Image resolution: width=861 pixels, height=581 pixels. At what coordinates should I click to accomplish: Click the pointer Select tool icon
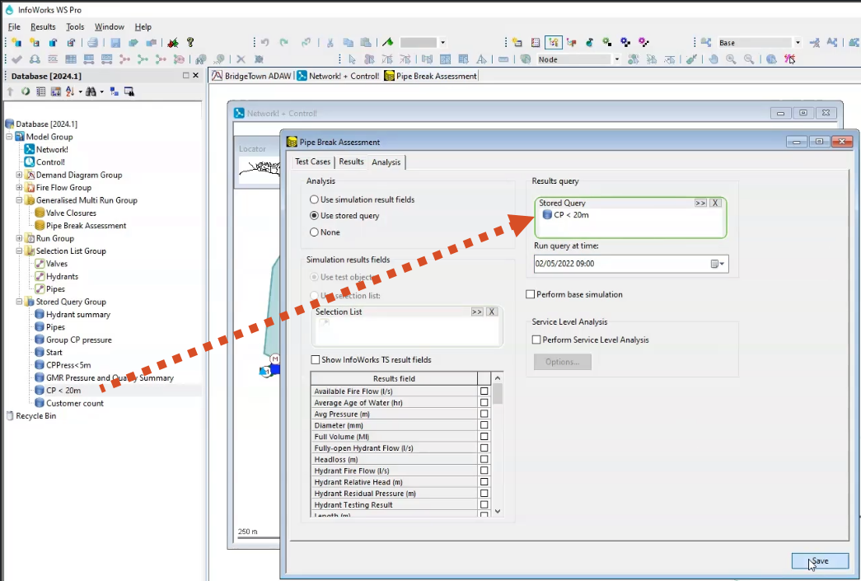(x=352, y=59)
